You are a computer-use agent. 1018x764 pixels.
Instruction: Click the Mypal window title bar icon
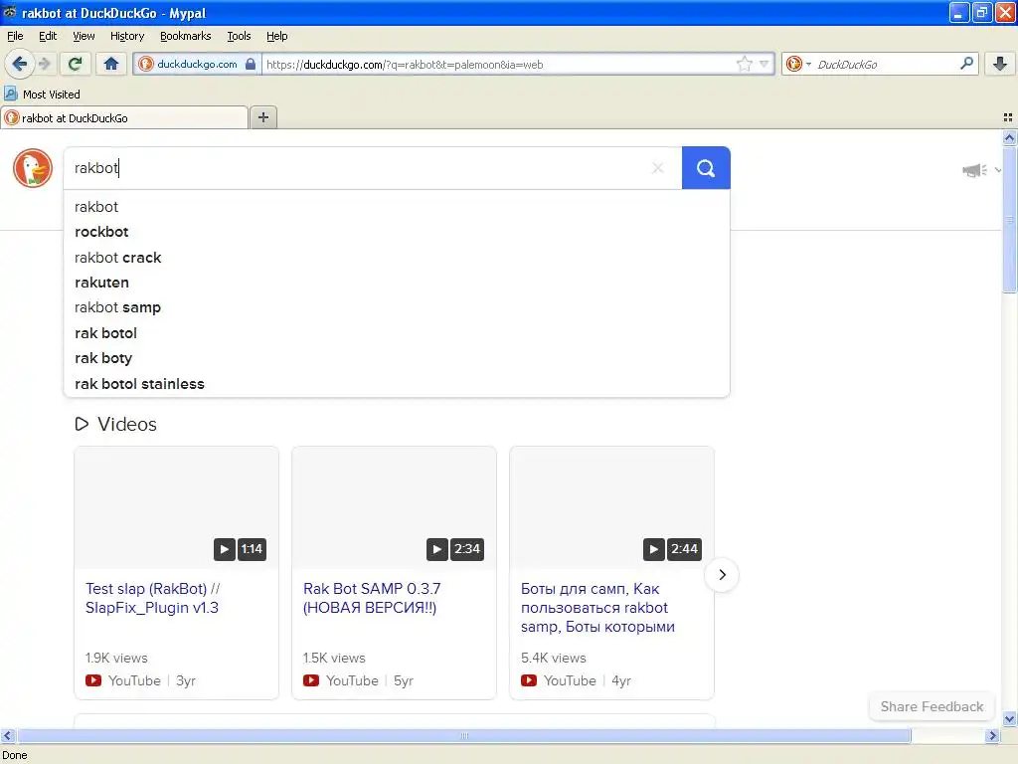click(10, 12)
